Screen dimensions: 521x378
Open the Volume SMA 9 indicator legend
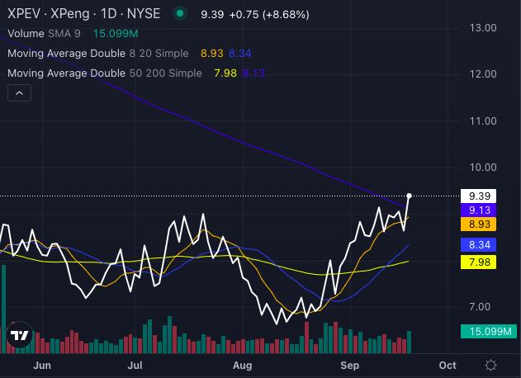44,34
